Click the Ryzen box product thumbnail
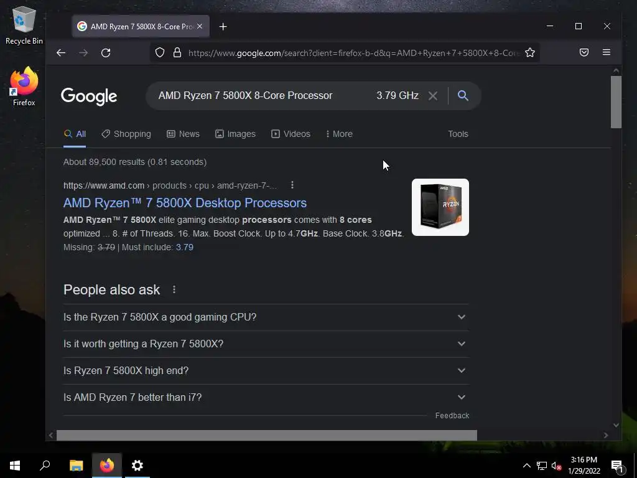 pyautogui.click(x=440, y=207)
